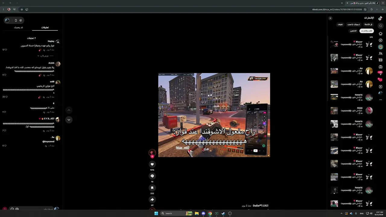Click the emoji icon in the comment box

(x=12, y=209)
